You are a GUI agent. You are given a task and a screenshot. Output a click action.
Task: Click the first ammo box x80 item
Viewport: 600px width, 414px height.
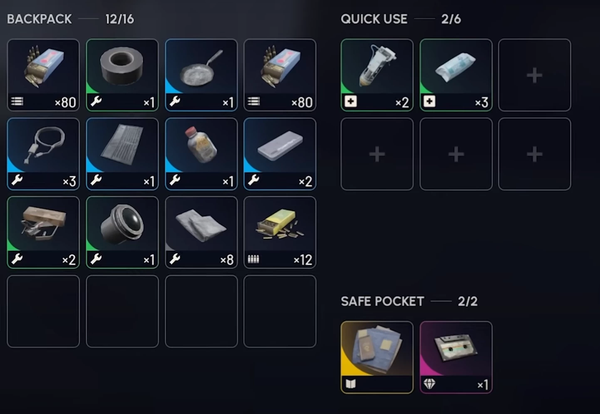click(43, 75)
